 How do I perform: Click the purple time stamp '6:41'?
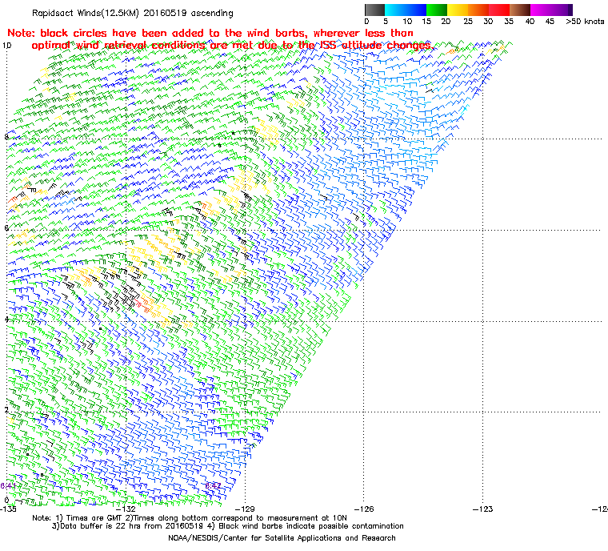(8, 486)
